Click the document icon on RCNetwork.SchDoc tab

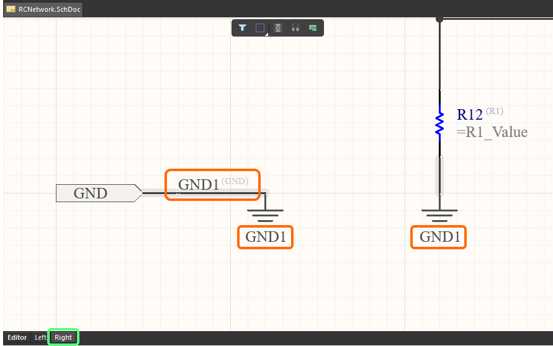pos(11,9)
